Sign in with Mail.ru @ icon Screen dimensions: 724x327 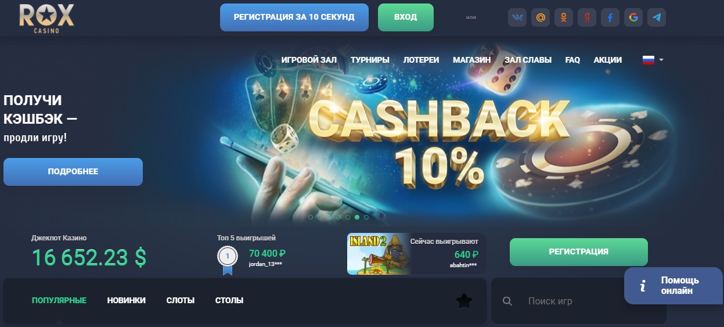(541, 17)
